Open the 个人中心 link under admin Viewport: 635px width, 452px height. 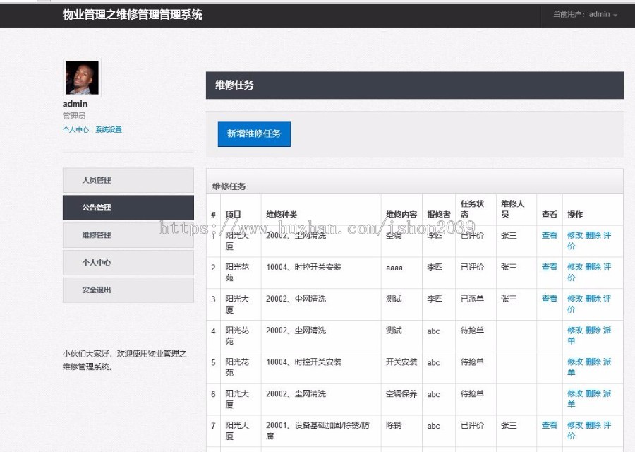click(75, 130)
